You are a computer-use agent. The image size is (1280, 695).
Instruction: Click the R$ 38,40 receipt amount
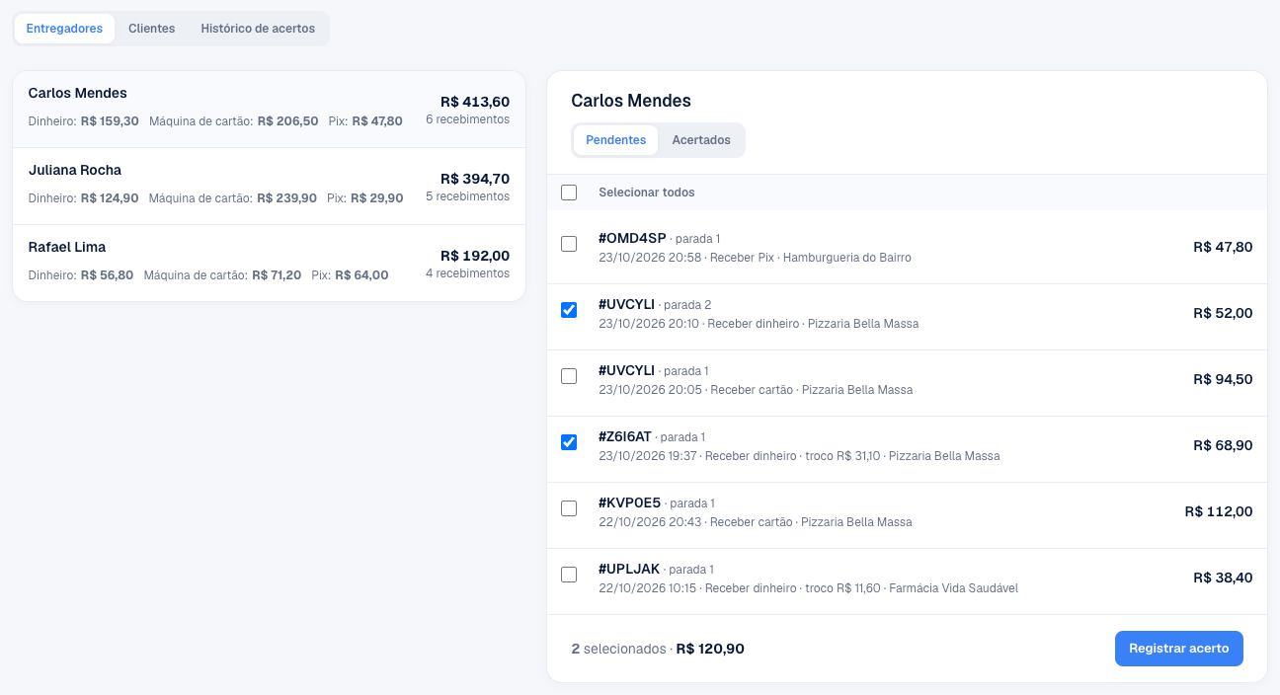(1223, 578)
